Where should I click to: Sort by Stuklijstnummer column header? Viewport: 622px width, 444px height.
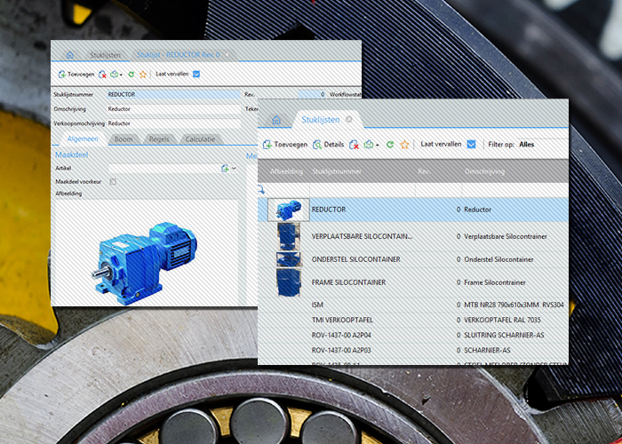(x=337, y=171)
